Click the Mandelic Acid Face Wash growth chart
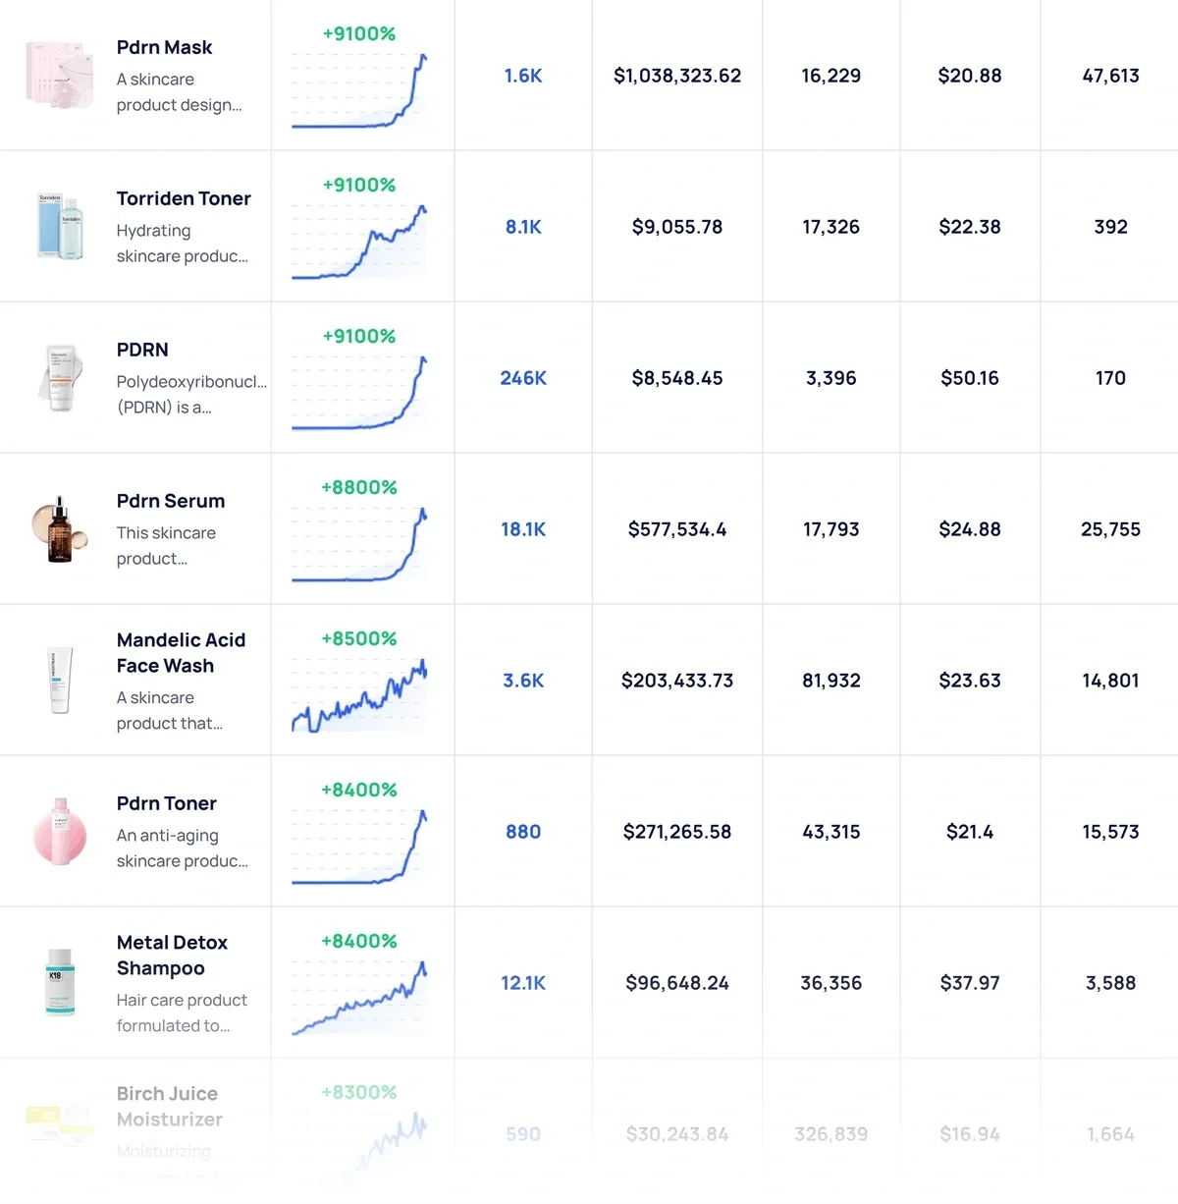Viewport: 1178px width, 1204px height. [x=361, y=697]
